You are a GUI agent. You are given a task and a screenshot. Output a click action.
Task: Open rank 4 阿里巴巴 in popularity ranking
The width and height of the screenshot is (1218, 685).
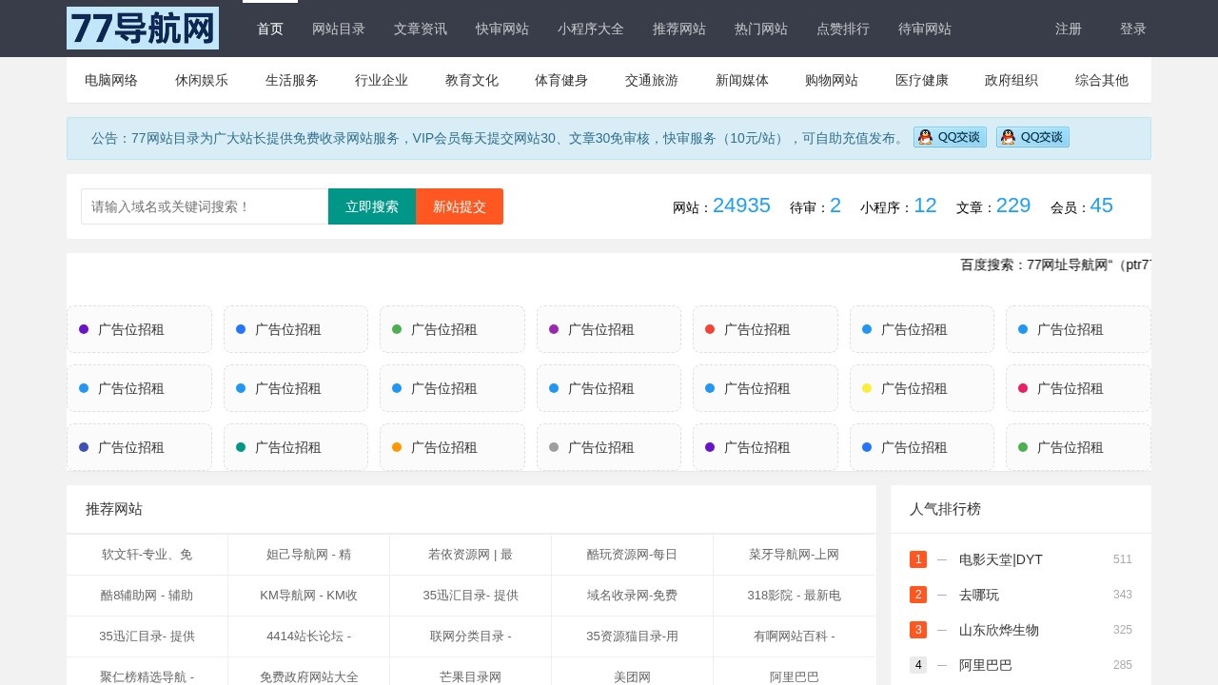click(986, 665)
